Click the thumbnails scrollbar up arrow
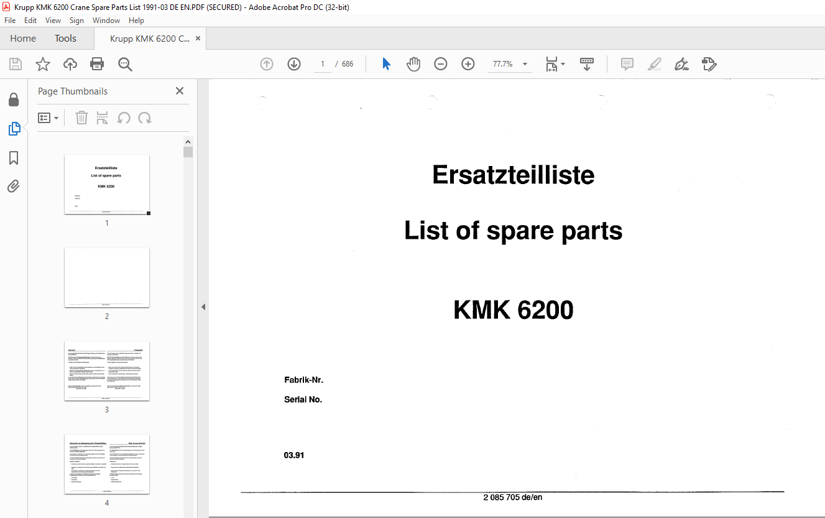 [x=188, y=141]
